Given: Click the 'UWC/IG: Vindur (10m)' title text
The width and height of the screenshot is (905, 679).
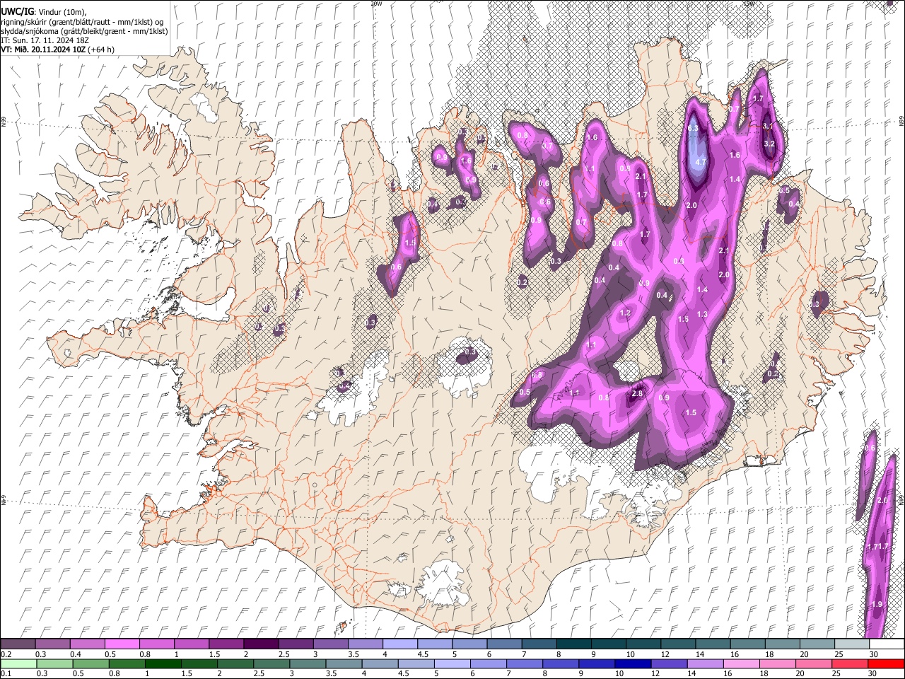Looking at the screenshot, I should pos(44,12).
